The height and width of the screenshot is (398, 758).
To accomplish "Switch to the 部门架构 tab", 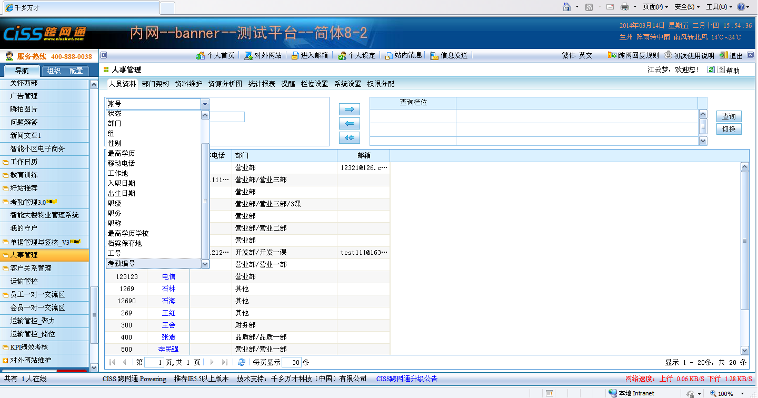I will point(155,84).
